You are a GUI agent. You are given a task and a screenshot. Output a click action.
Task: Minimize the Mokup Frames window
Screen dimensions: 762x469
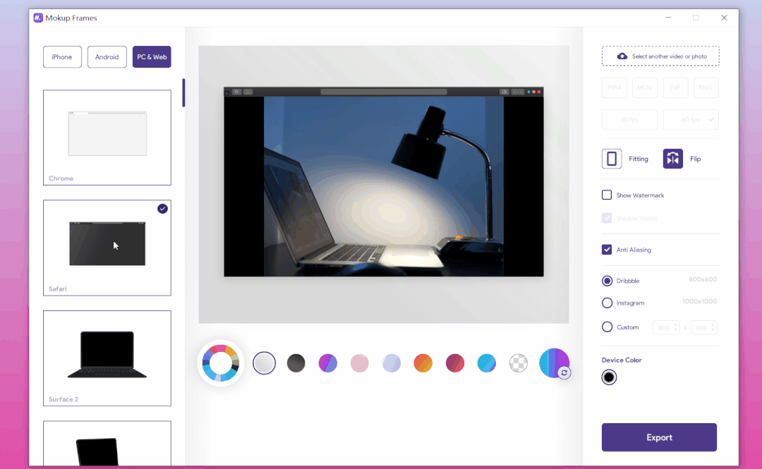pyautogui.click(x=668, y=18)
